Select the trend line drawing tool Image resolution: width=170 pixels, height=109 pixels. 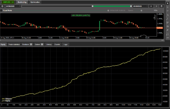pyautogui.click(x=168, y=11)
